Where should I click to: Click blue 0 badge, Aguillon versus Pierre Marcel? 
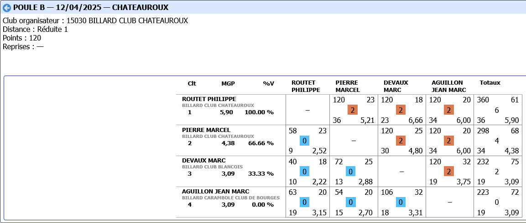(350, 202)
